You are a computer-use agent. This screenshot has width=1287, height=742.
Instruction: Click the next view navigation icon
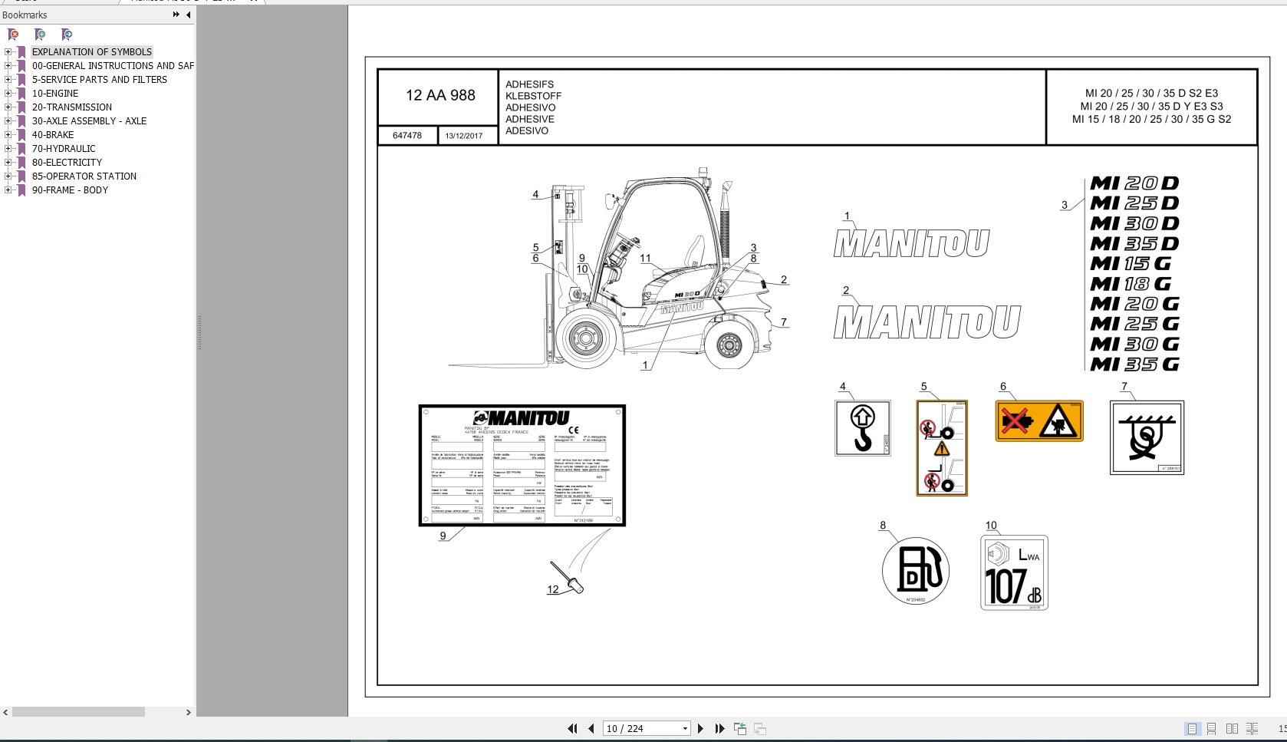tap(760, 728)
